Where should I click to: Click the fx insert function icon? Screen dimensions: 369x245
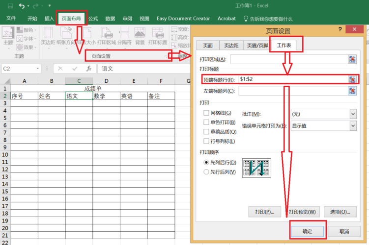[89, 69]
